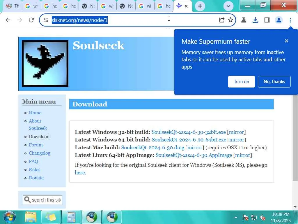Download SoulseekQt 32bit exe

189,132
